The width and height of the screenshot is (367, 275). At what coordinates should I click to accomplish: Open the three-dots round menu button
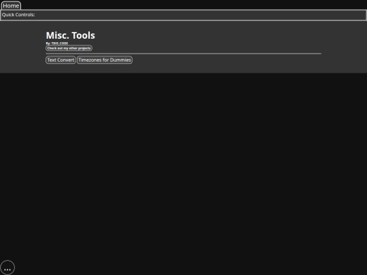click(7, 268)
